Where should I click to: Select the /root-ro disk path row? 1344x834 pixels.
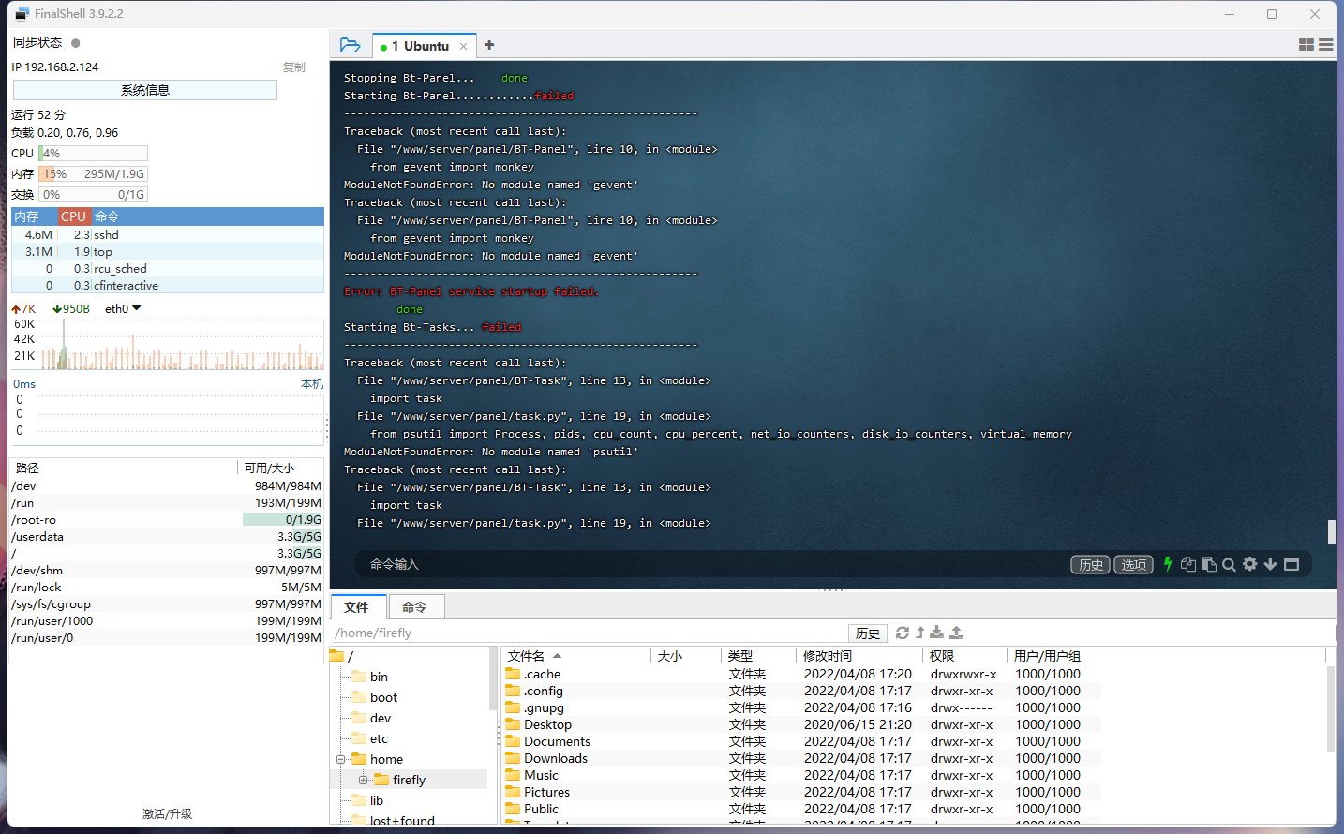pos(167,519)
